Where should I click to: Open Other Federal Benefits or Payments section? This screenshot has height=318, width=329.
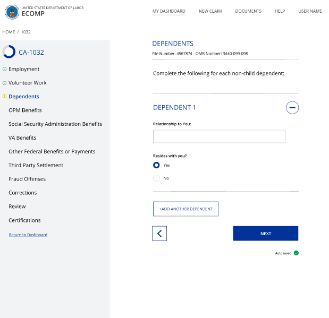[x=52, y=151]
